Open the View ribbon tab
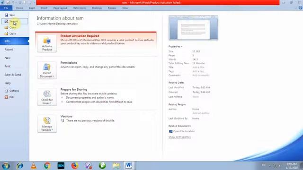 tap(125, 8)
